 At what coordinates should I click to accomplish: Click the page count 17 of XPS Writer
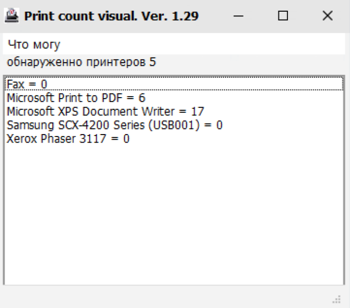[197, 111]
